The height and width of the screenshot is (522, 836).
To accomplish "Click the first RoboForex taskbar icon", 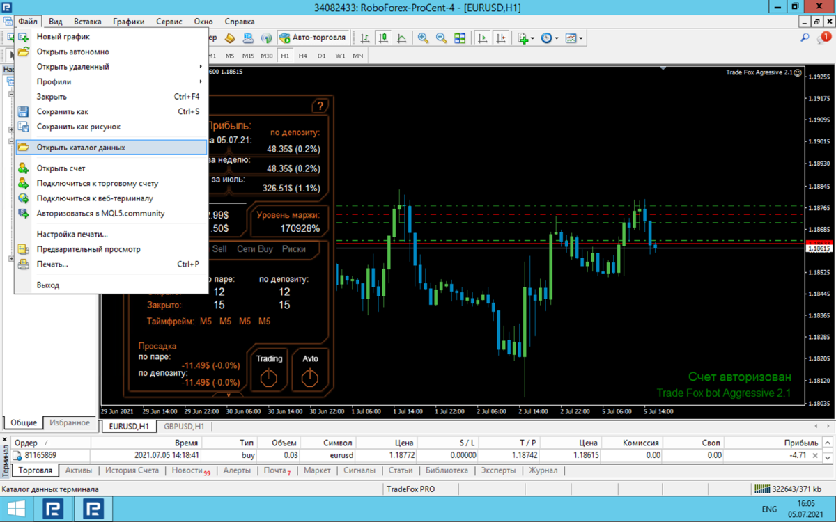I will pos(54,509).
